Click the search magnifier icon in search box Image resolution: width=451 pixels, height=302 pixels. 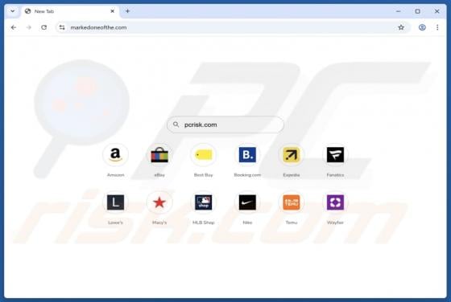[x=176, y=124]
